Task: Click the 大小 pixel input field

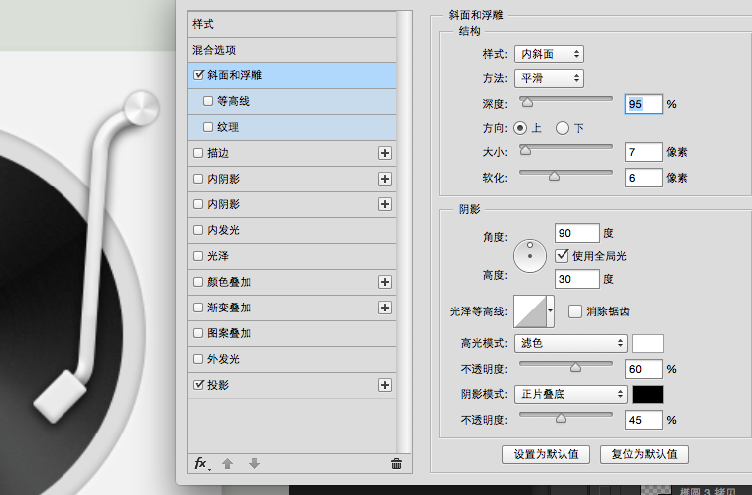Action: [x=644, y=152]
